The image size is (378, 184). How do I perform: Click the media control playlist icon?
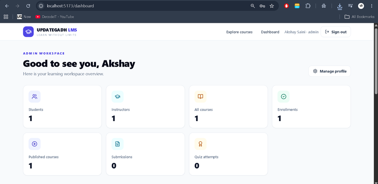click(351, 6)
